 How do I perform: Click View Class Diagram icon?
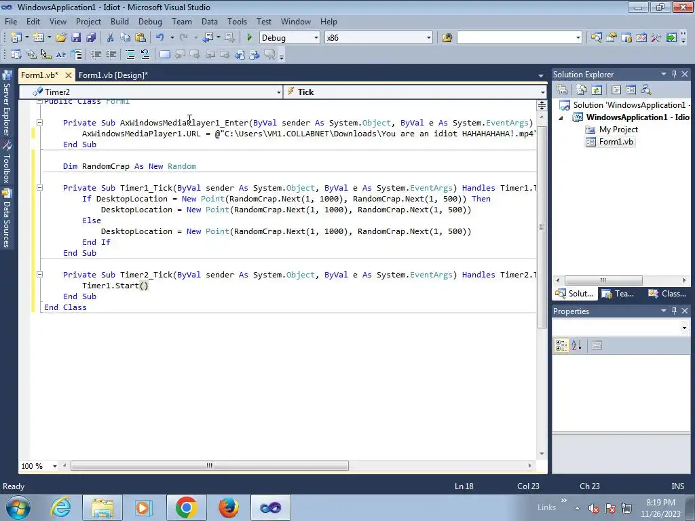click(646, 90)
